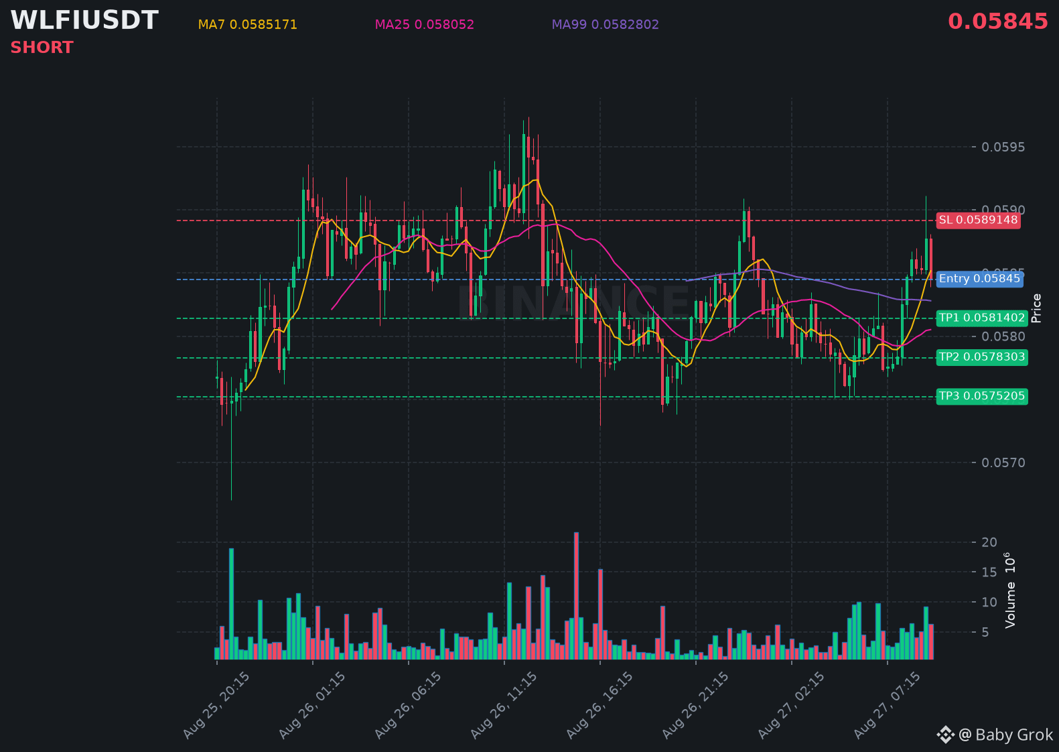Click the Aug 25, 20:15 time label

[216, 706]
